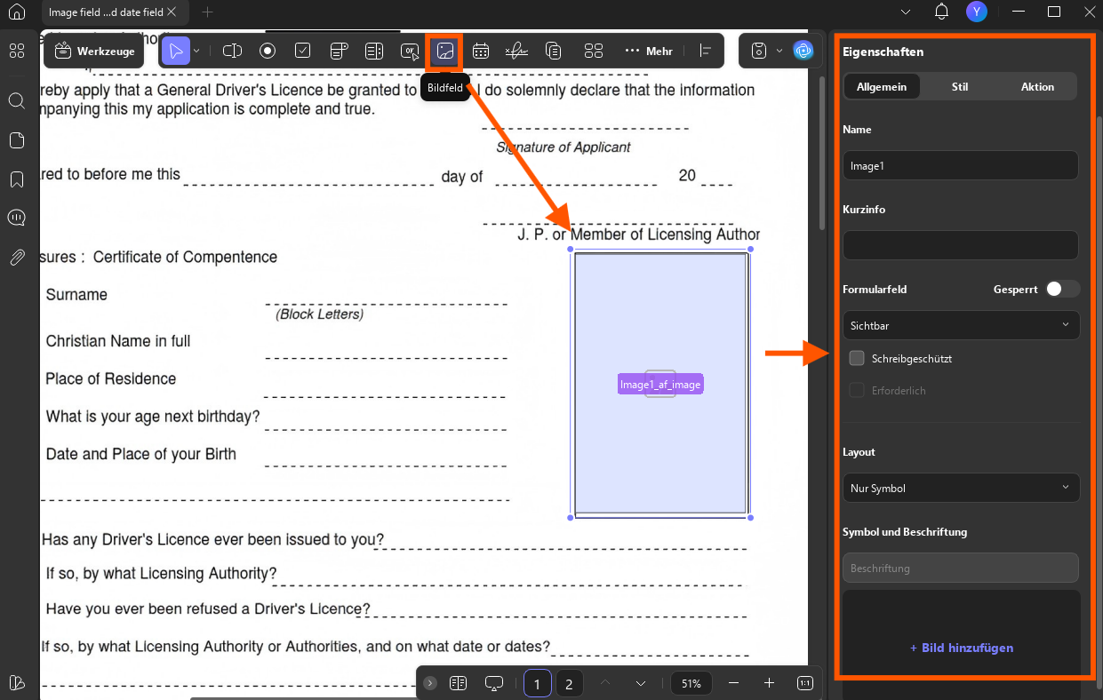Select the text field tool
The width and height of the screenshot is (1103, 700).
coord(232,52)
